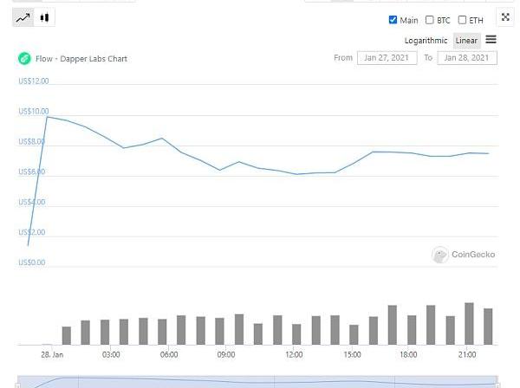Image resolution: width=520 pixels, height=388 pixels.
Task: Click the Flow coin logo
Action: 24,59
